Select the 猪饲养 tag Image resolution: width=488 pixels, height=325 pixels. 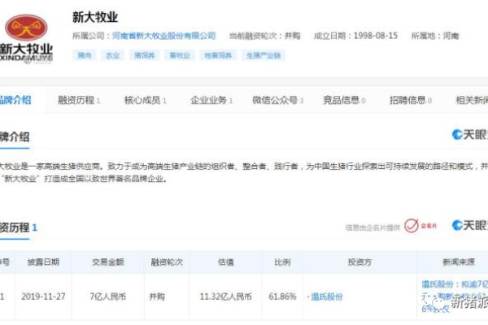pos(145,55)
